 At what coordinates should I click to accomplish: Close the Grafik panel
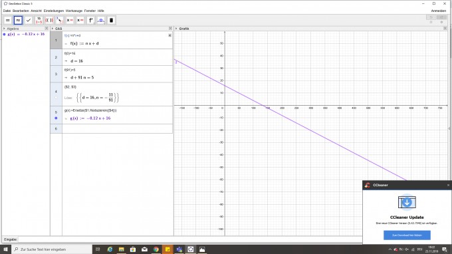[x=445, y=28]
